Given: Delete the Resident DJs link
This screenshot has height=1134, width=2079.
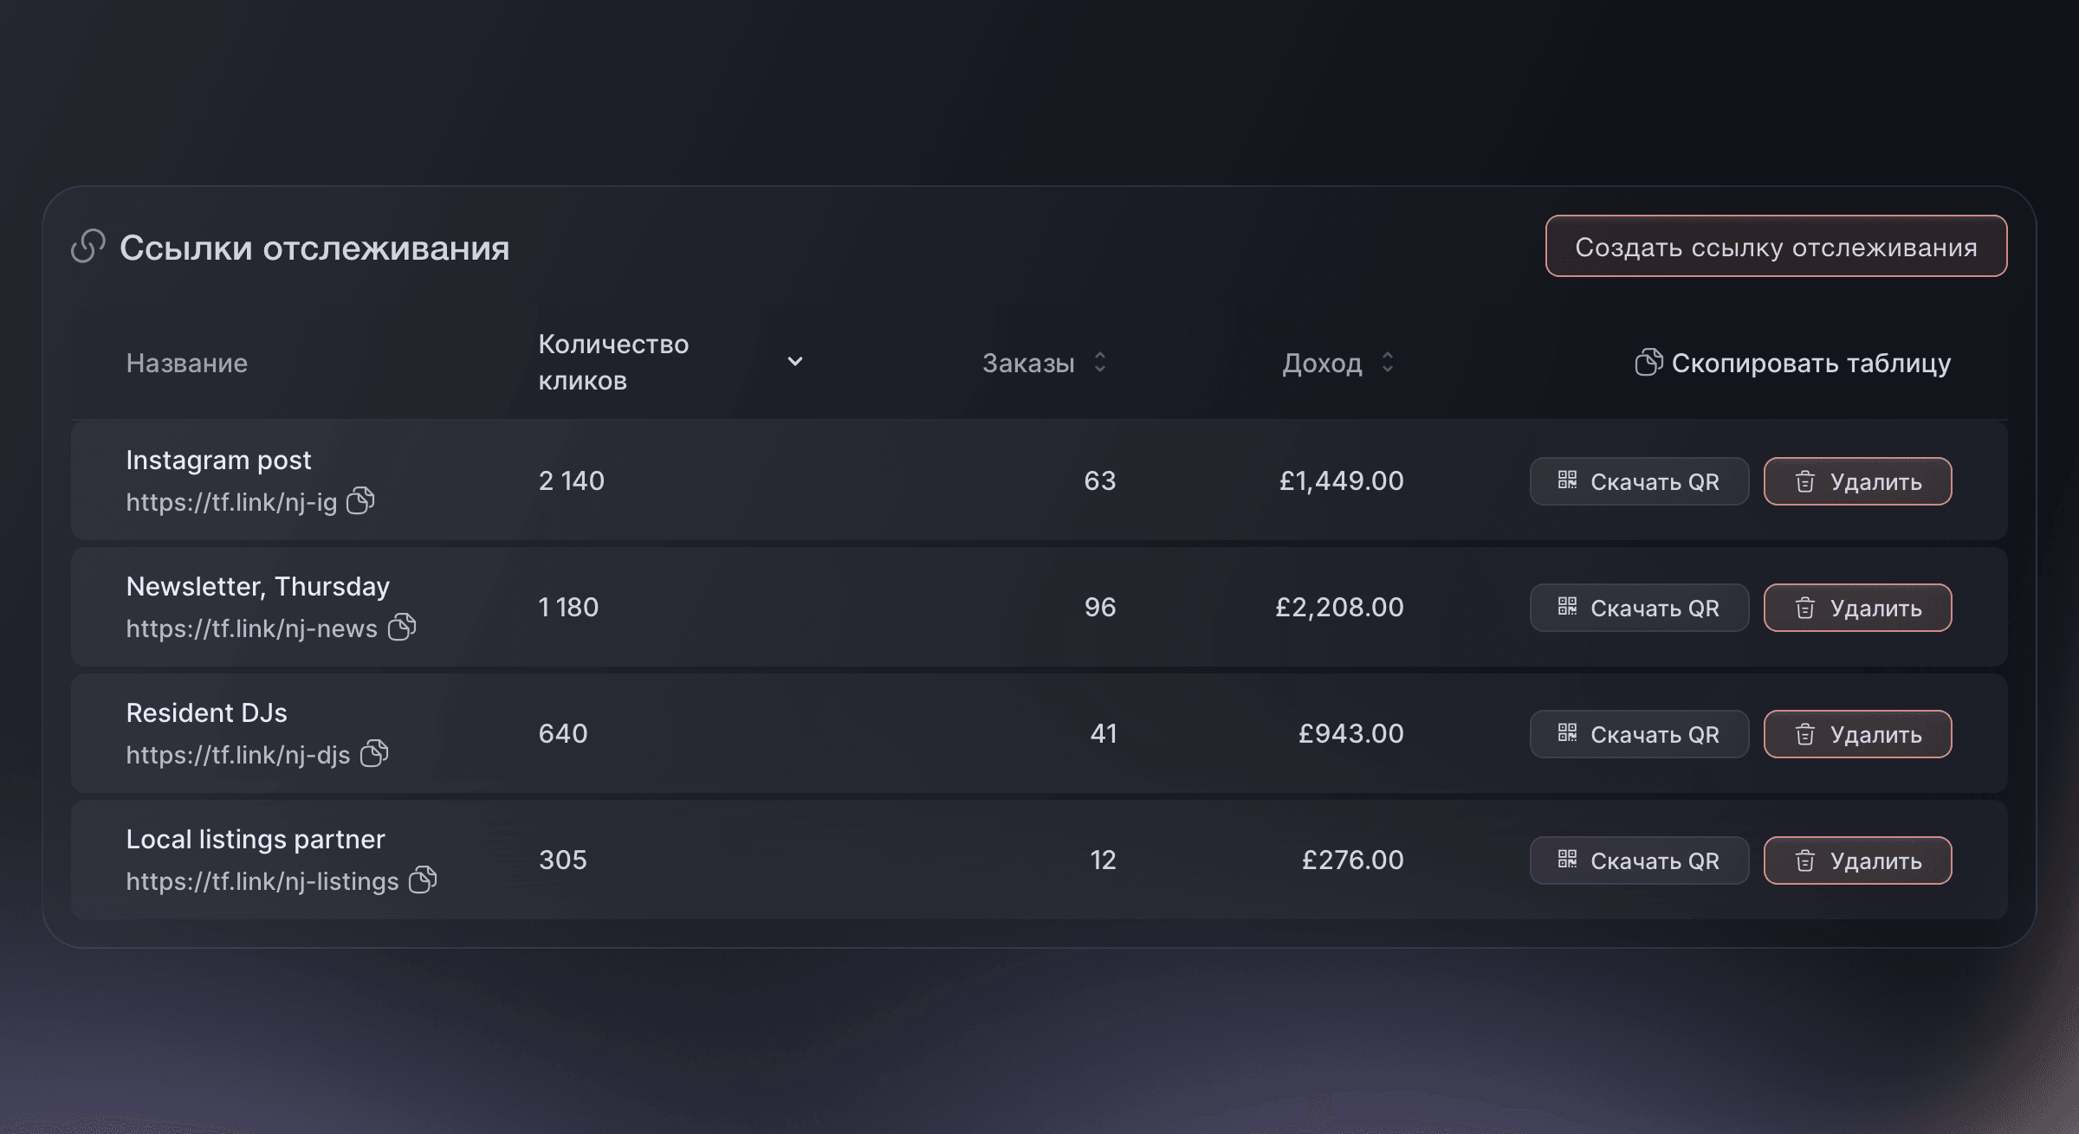Looking at the screenshot, I should [1857, 734].
